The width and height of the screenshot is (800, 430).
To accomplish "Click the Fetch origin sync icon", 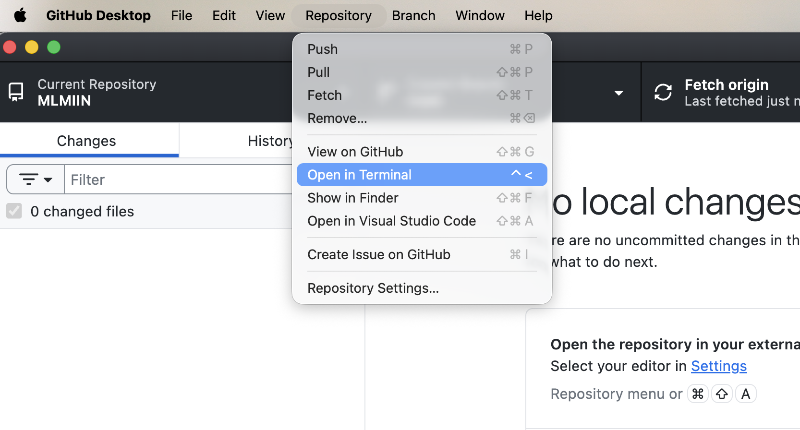I will [x=663, y=92].
